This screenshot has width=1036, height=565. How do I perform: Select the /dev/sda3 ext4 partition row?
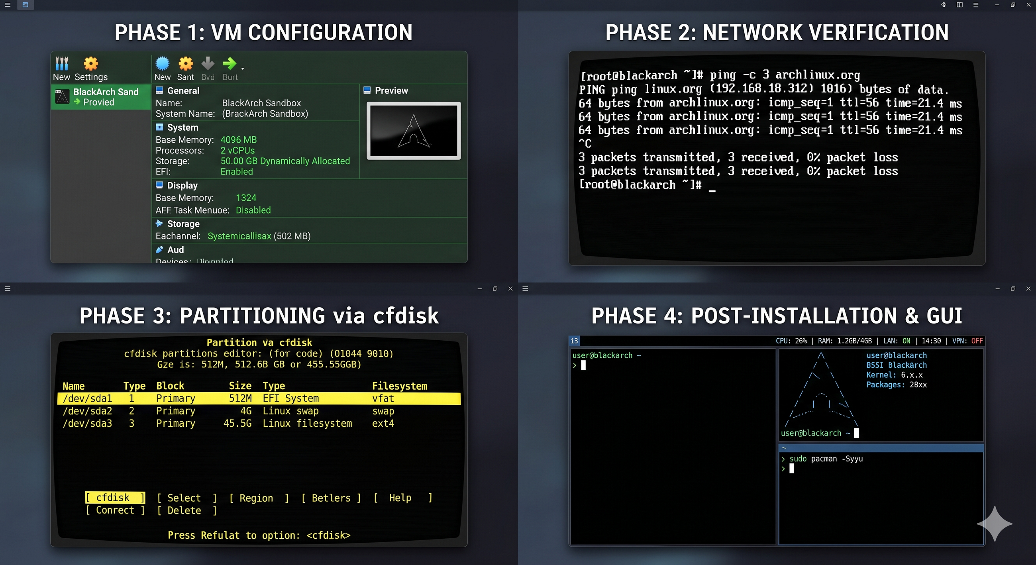tap(259, 423)
